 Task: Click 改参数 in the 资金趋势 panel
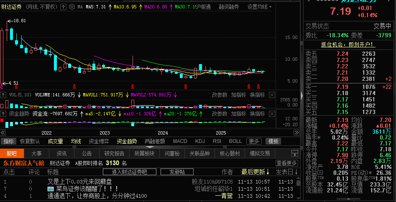220,114
